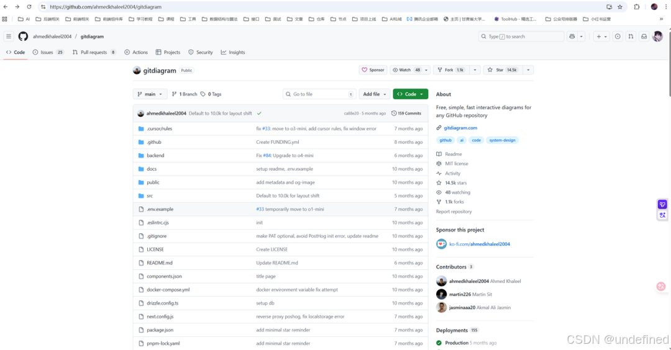Viewport: 671px width, 350px height.
Task: Expand the Fork options arrow
Action: [475, 70]
